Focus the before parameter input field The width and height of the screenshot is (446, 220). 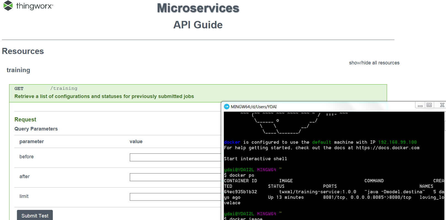coord(175,157)
